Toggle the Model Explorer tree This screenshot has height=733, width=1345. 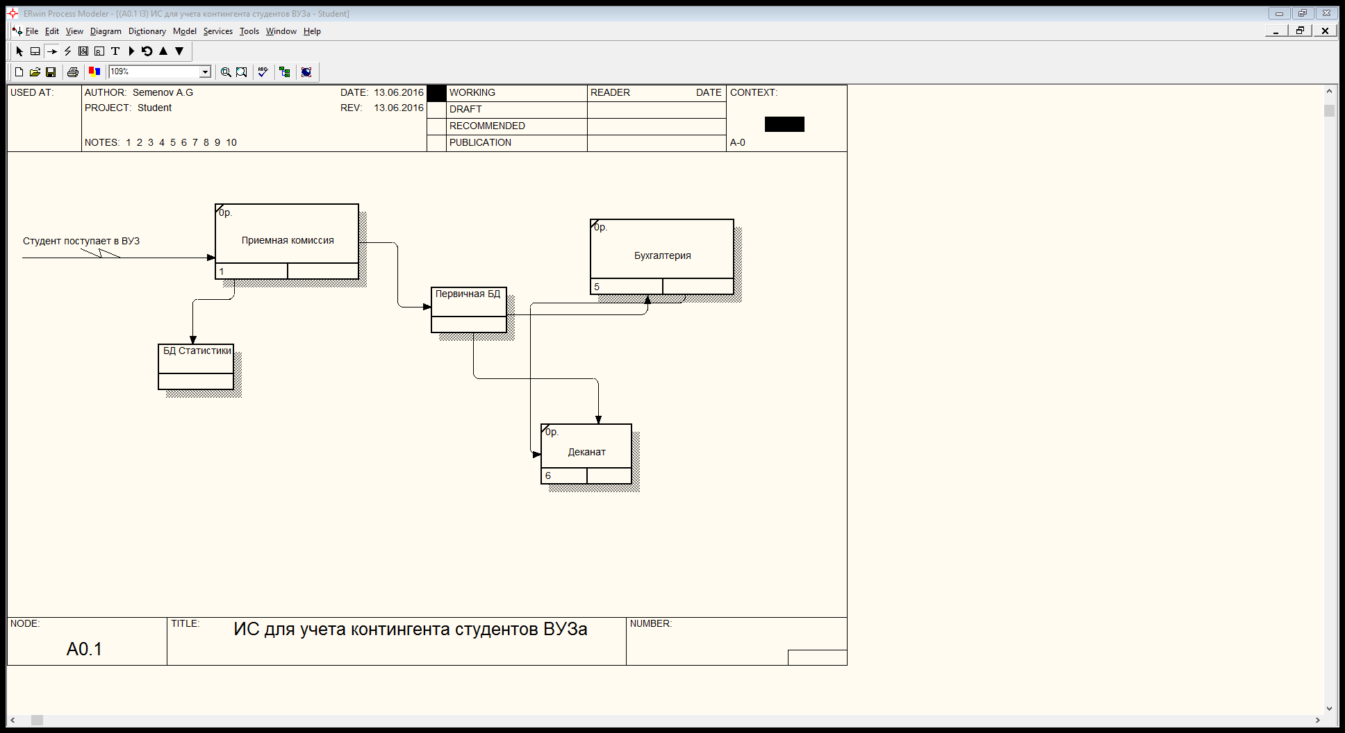[285, 72]
